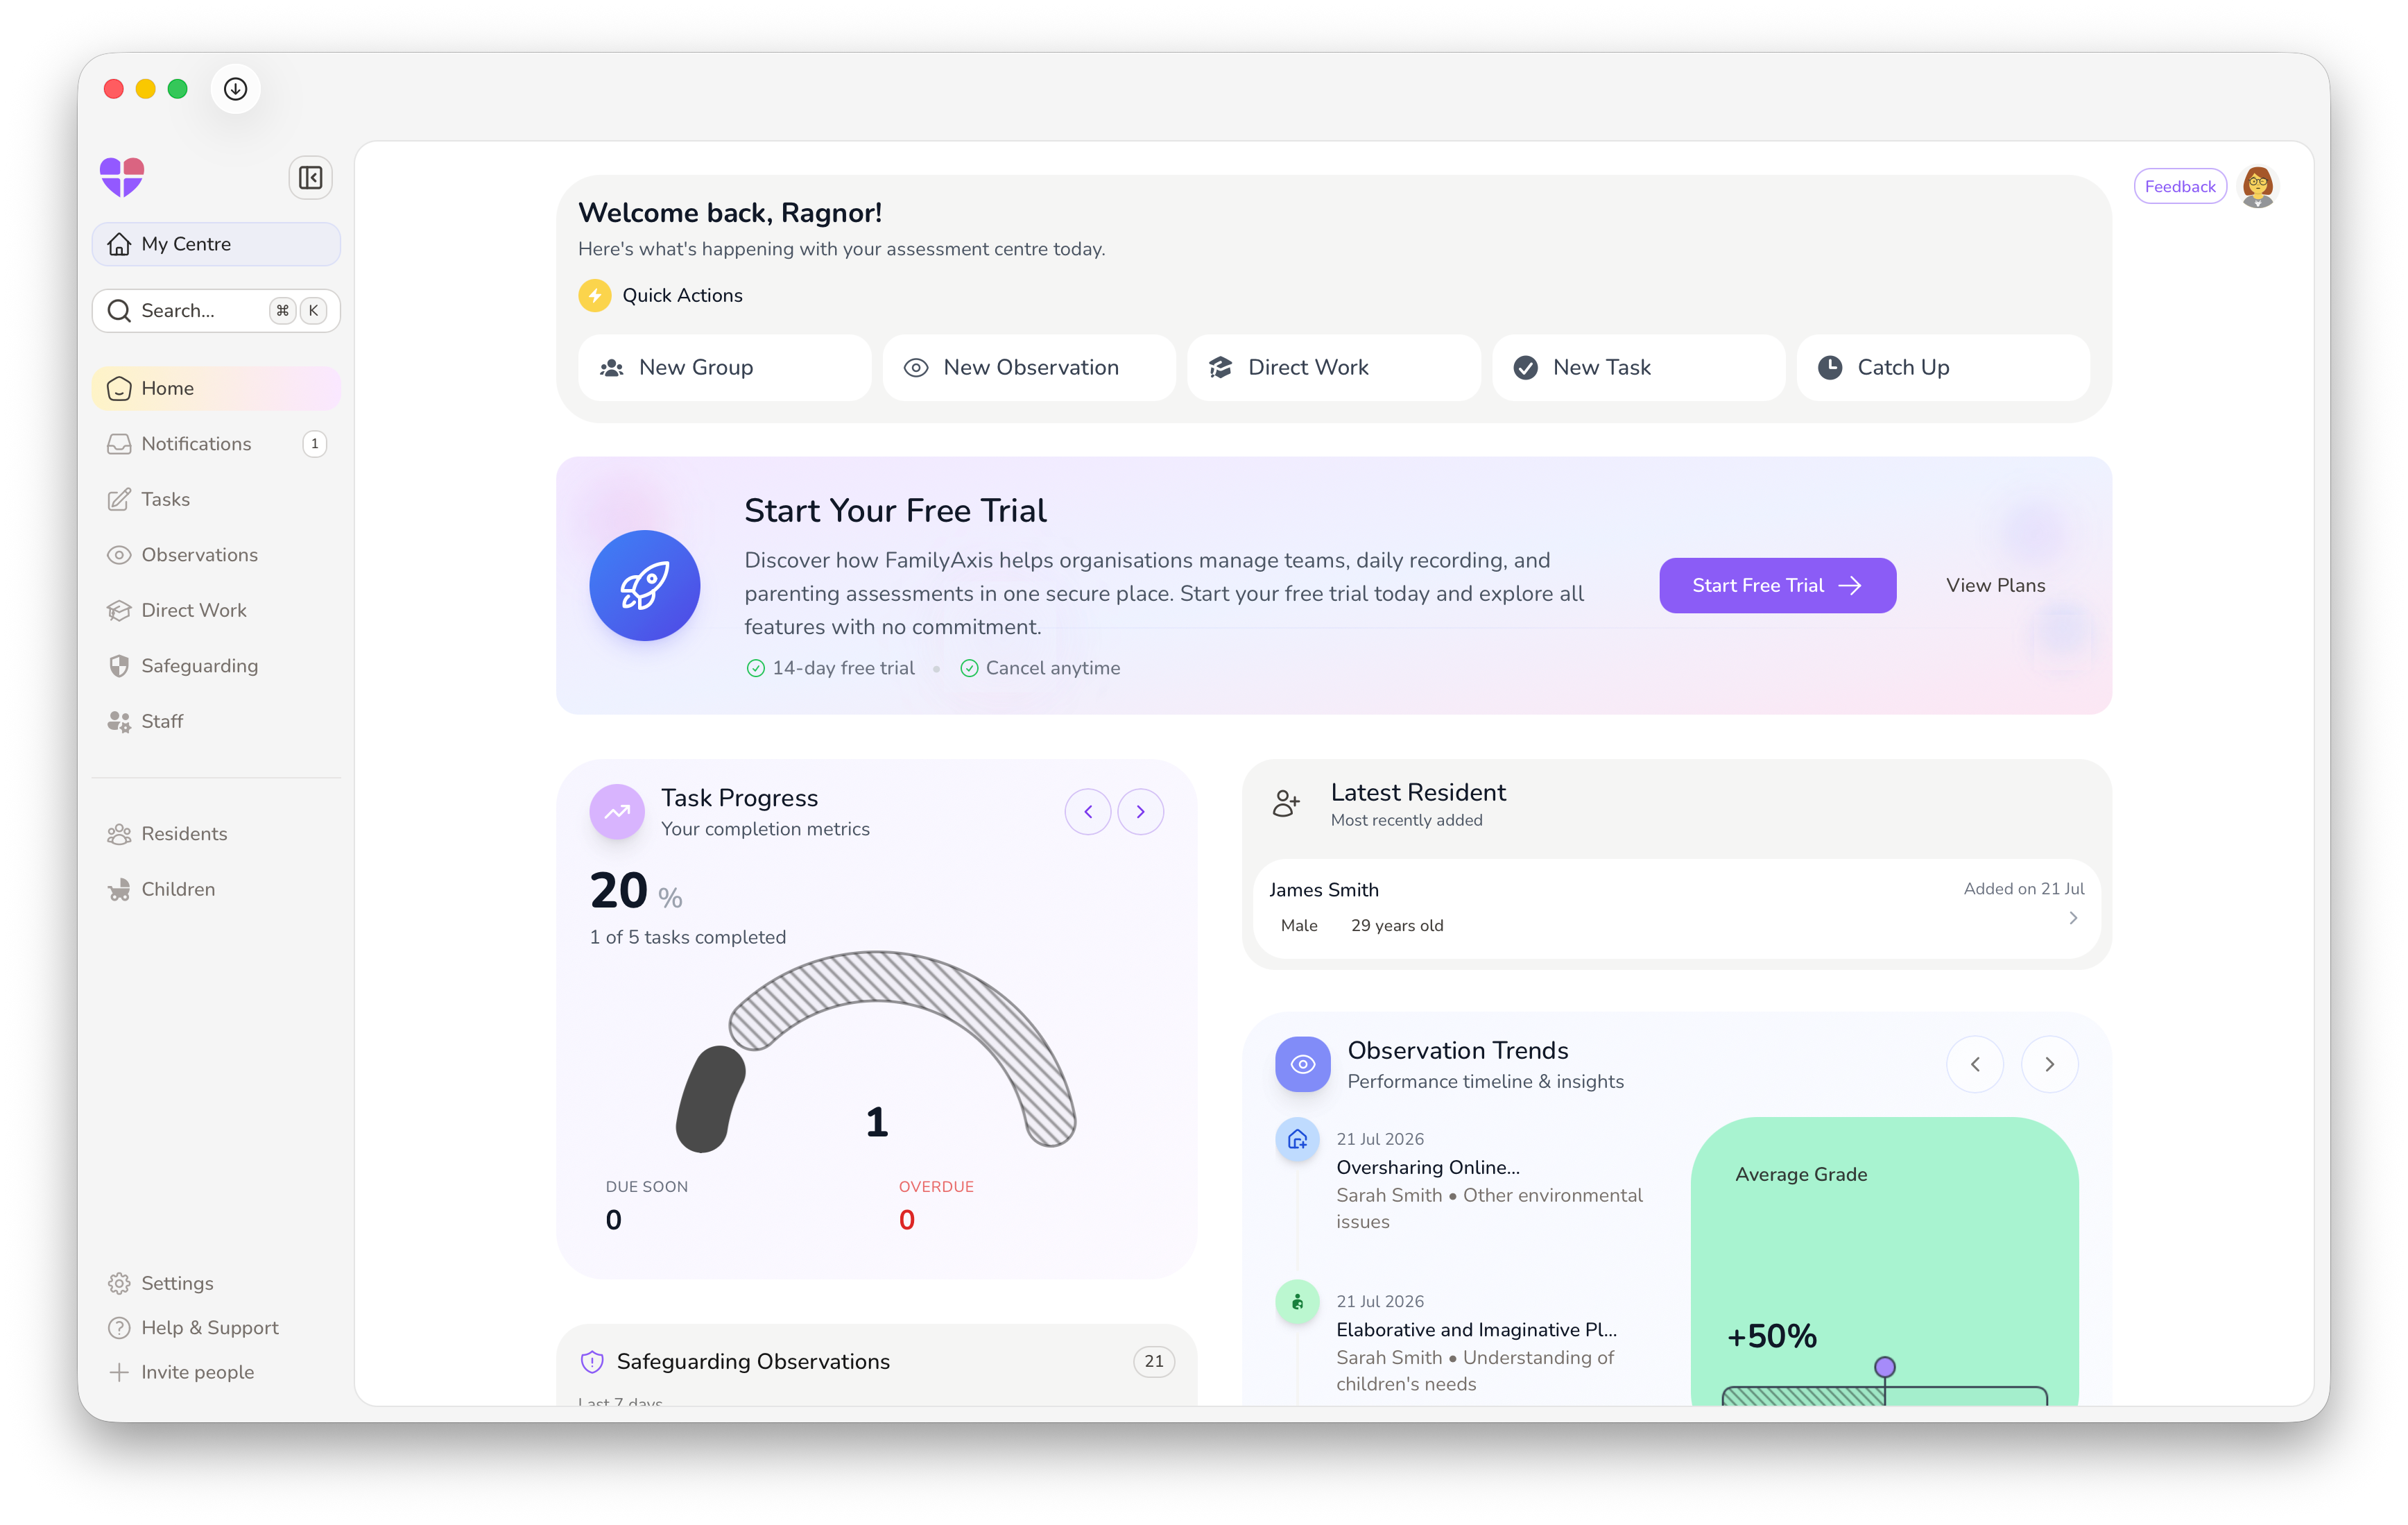This screenshot has width=2408, height=1525.
Task: Open Staff in the sidebar
Action: [x=216, y=722]
